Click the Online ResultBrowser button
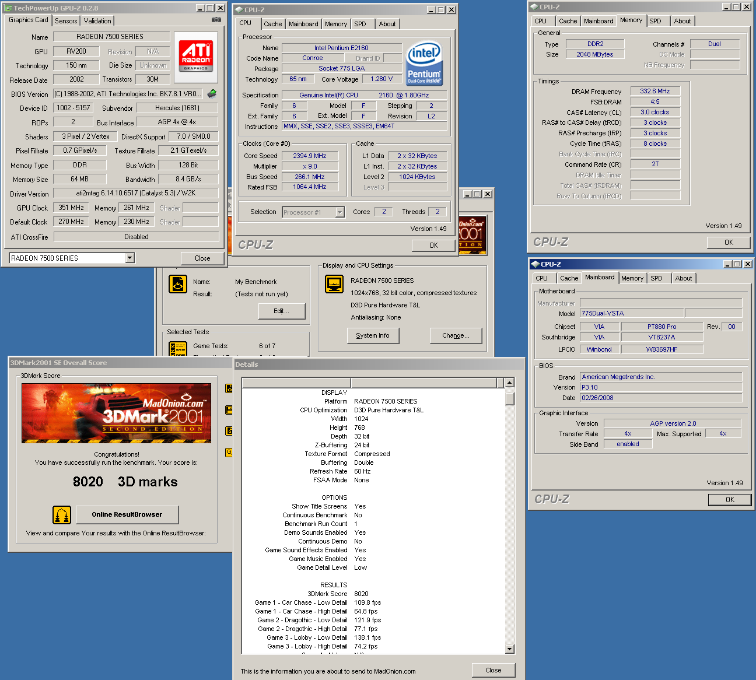 point(127,514)
